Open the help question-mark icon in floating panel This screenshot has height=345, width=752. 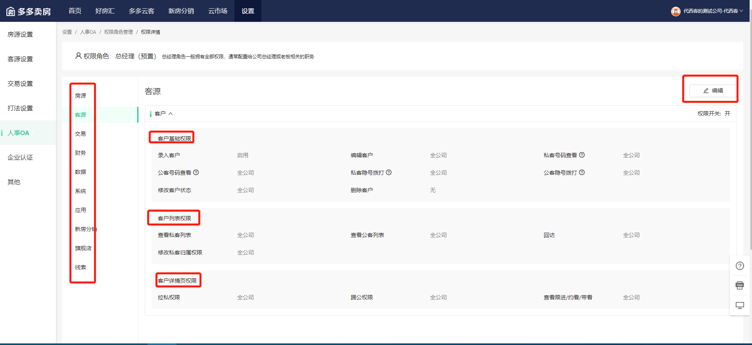(x=740, y=266)
